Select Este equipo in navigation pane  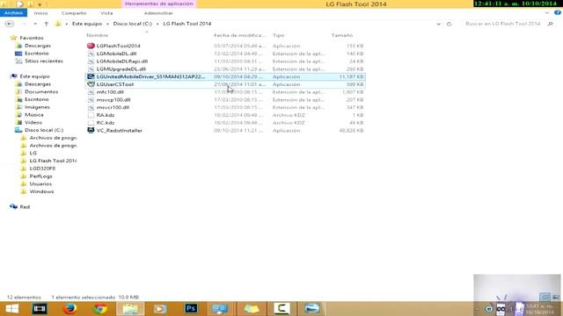(x=34, y=76)
